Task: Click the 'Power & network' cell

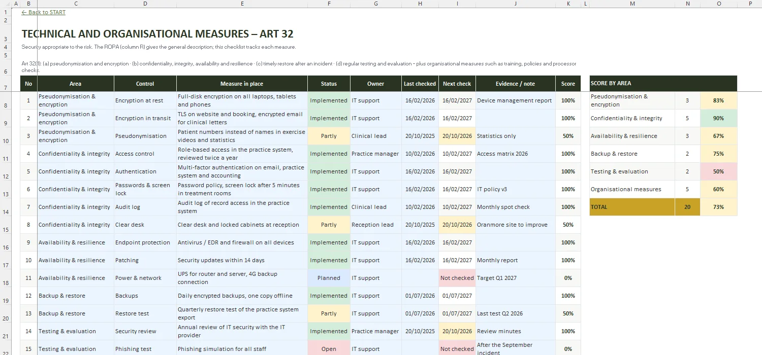Action: (x=145, y=278)
